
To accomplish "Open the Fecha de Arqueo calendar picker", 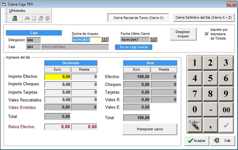I will pyautogui.click(x=104, y=40).
